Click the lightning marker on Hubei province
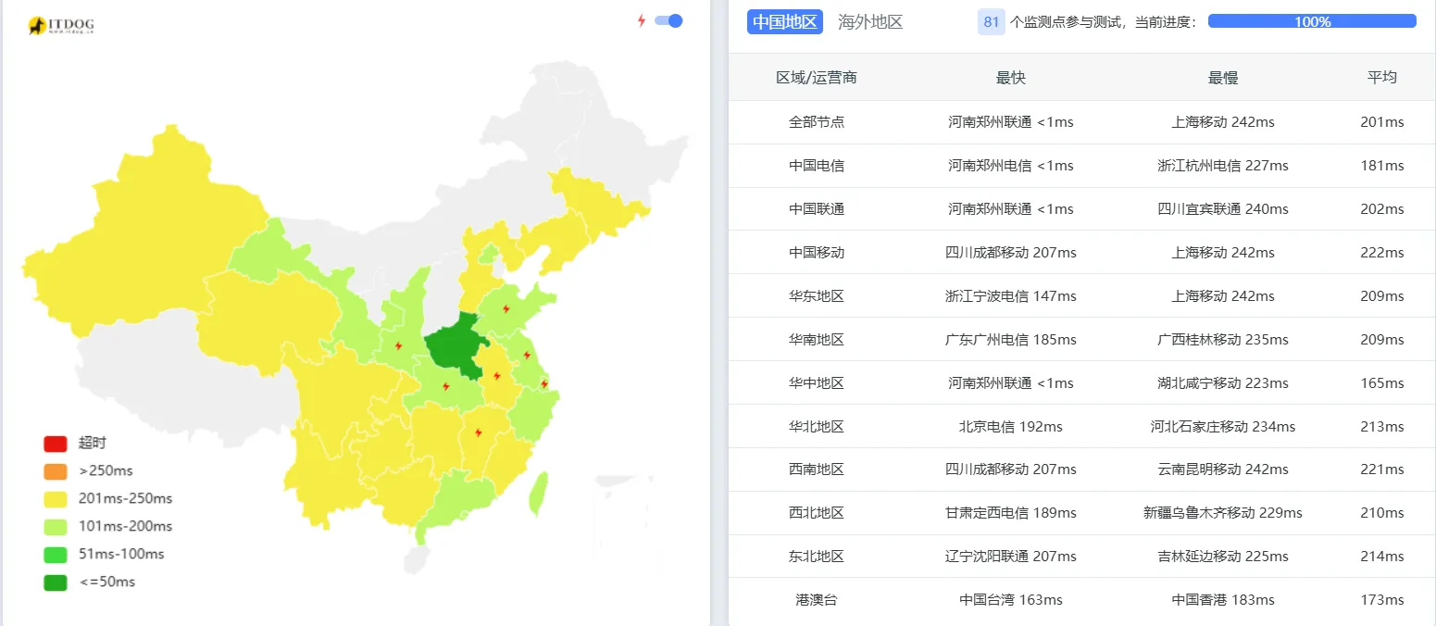Viewport: 1436px width, 626px height. click(x=446, y=386)
